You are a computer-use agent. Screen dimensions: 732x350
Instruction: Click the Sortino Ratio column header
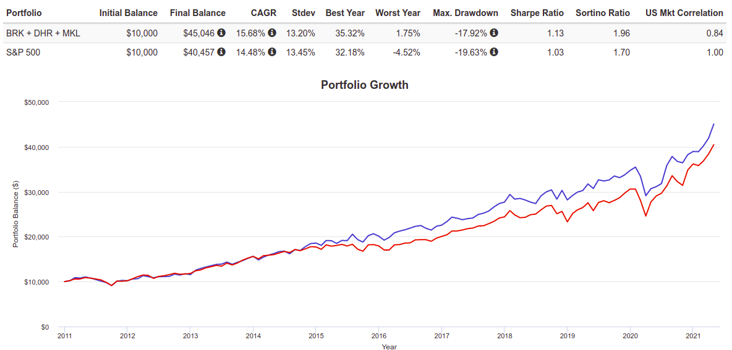(x=602, y=13)
